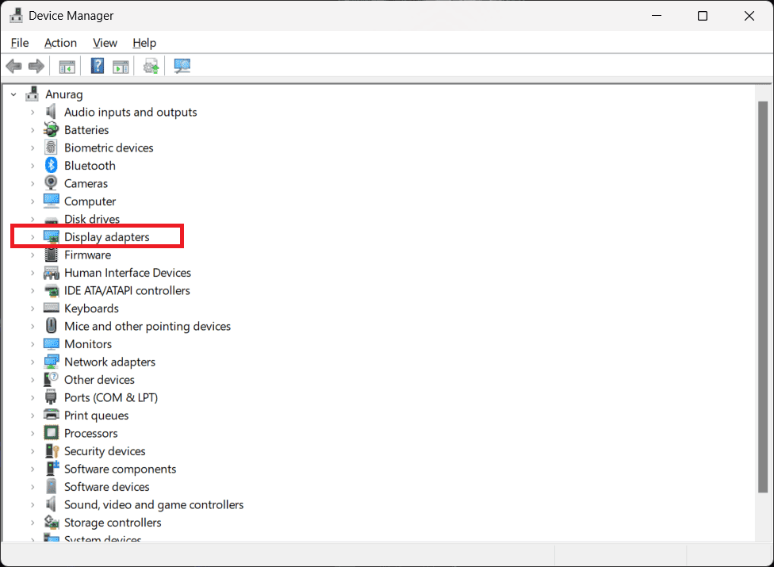Click the Cameras webcam icon

pos(52,183)
